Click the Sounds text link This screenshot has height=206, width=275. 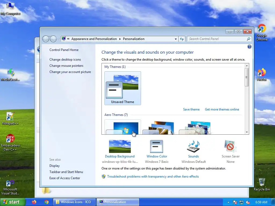[193, 156]
